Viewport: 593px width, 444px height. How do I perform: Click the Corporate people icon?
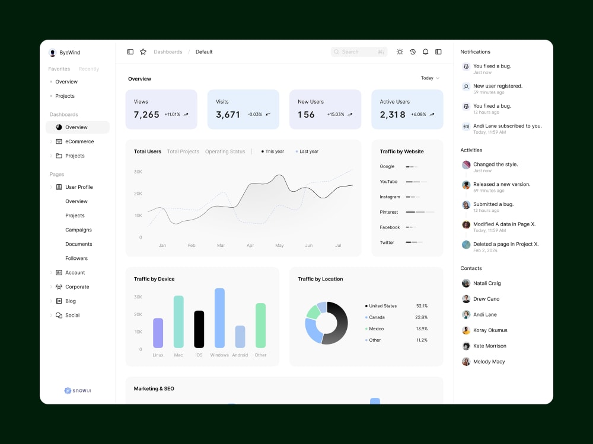[59, 287]
